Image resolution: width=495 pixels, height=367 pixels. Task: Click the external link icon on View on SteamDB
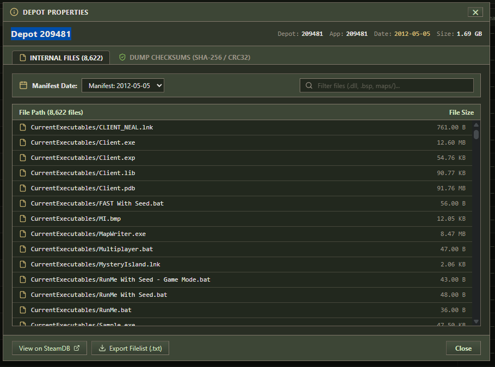[77, 348]
